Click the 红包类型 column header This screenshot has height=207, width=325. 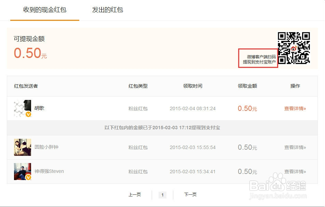pyautogui.click(x=138, y=86)
